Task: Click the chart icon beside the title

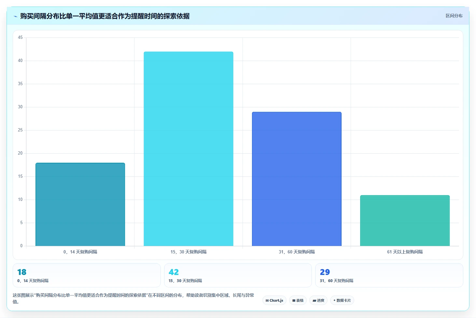Action: (15, 16)
